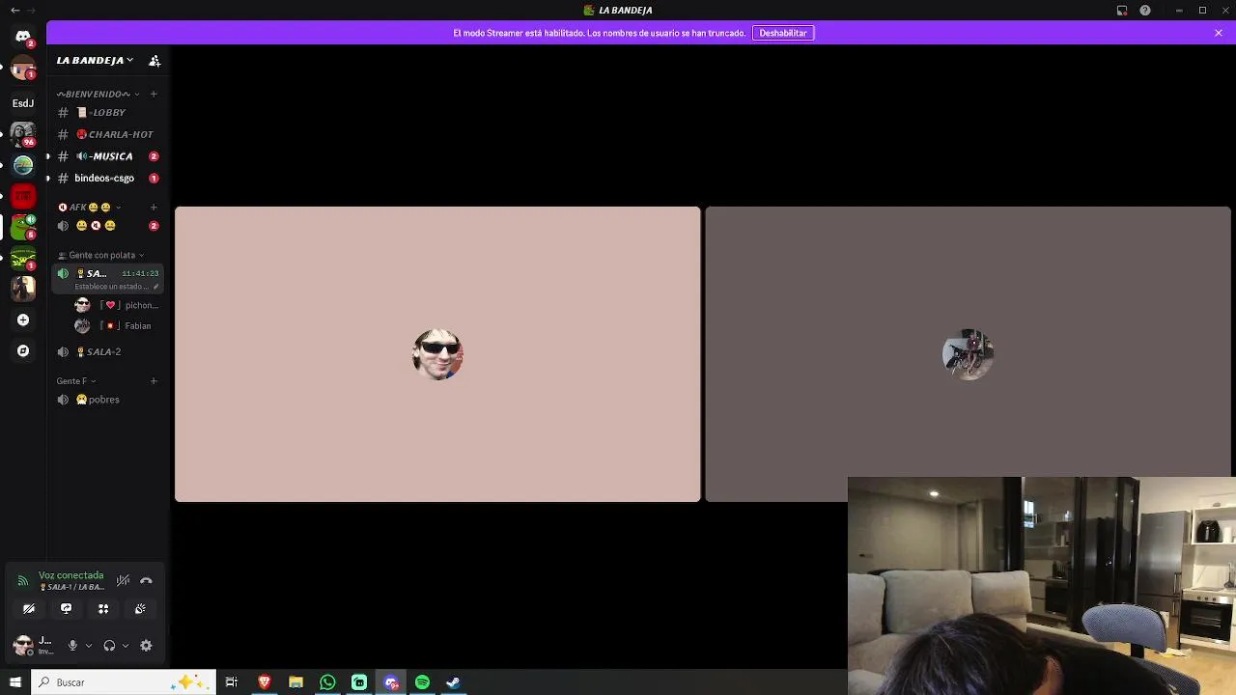Open LA BANDEJA server dropdown menu
Viewport: 1236px width, 695px height.
coord(95,61)
